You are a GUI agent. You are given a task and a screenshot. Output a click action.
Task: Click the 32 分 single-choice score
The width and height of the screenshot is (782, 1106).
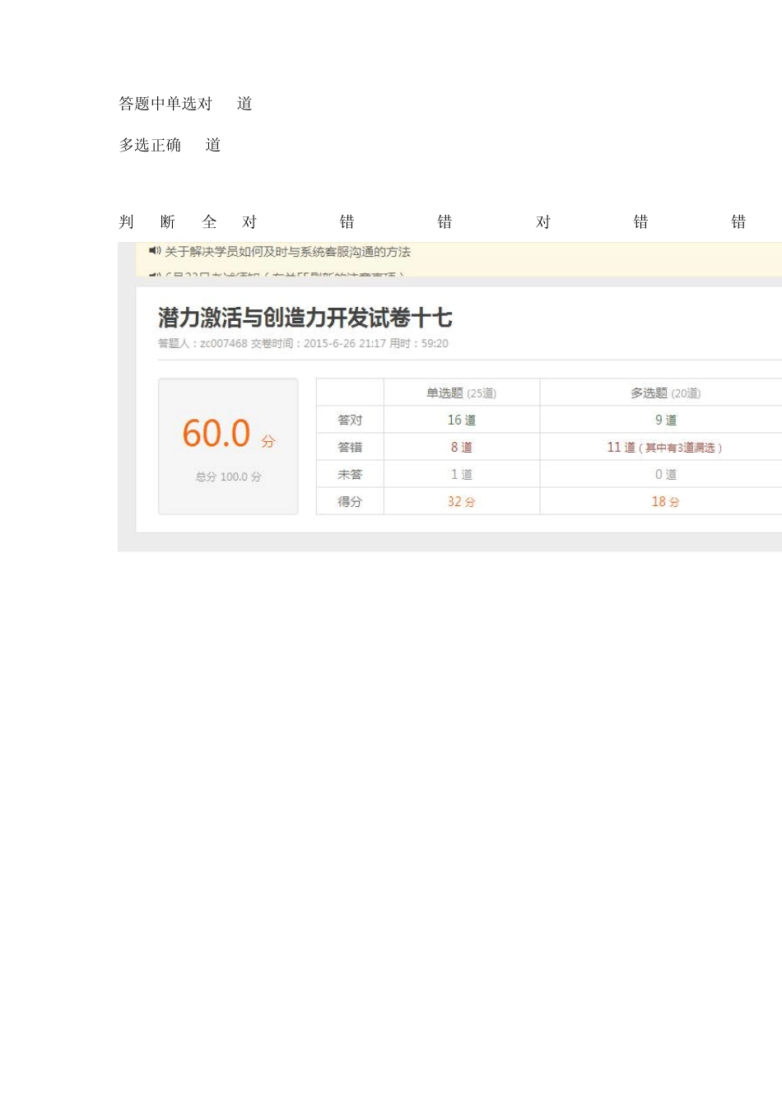point(461,501)
